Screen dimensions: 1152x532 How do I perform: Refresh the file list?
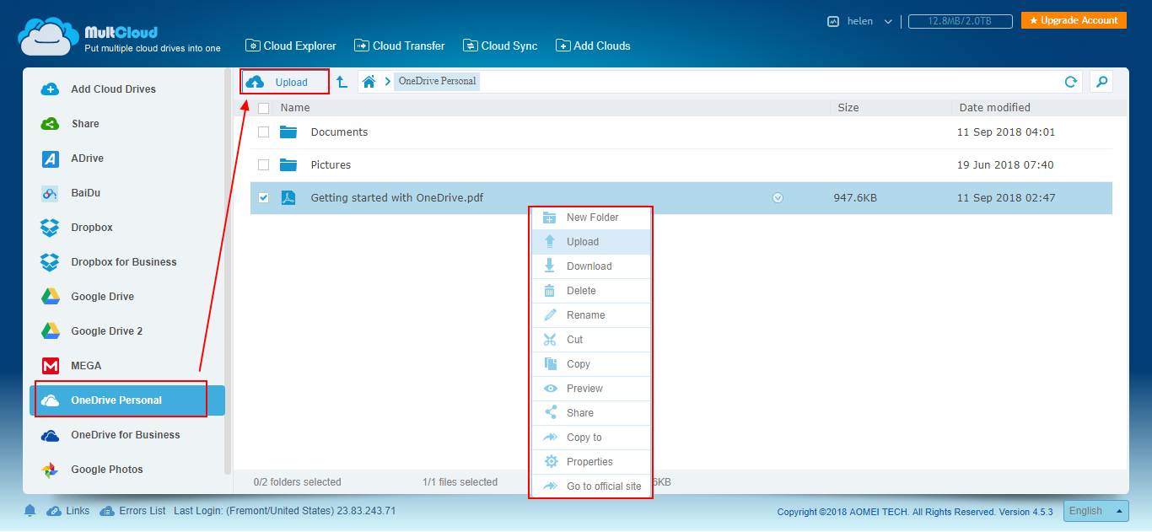click(1071, 82)
